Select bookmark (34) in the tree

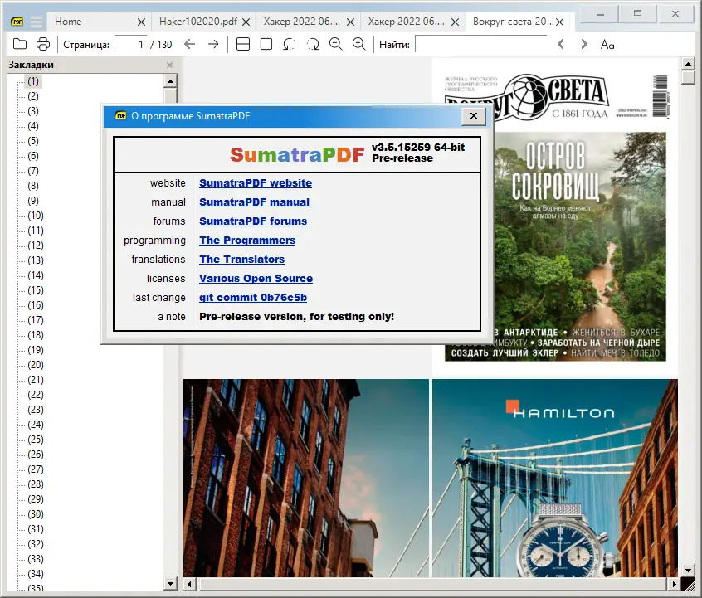point(36,574)
